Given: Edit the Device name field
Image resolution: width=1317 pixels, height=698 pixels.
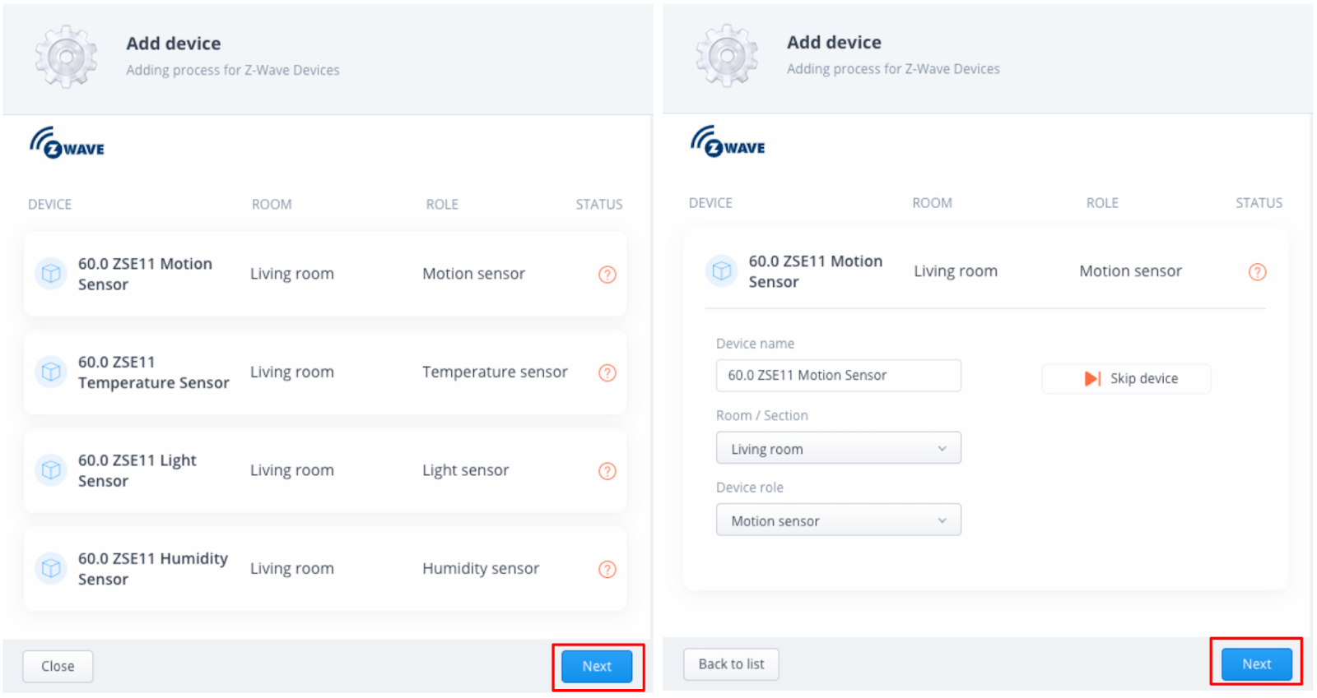Looking at the screenshot, I should pos(839,376).
